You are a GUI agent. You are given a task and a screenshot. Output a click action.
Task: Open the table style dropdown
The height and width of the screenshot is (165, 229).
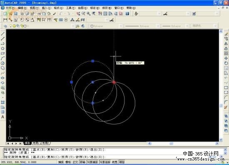coord(217,14)
